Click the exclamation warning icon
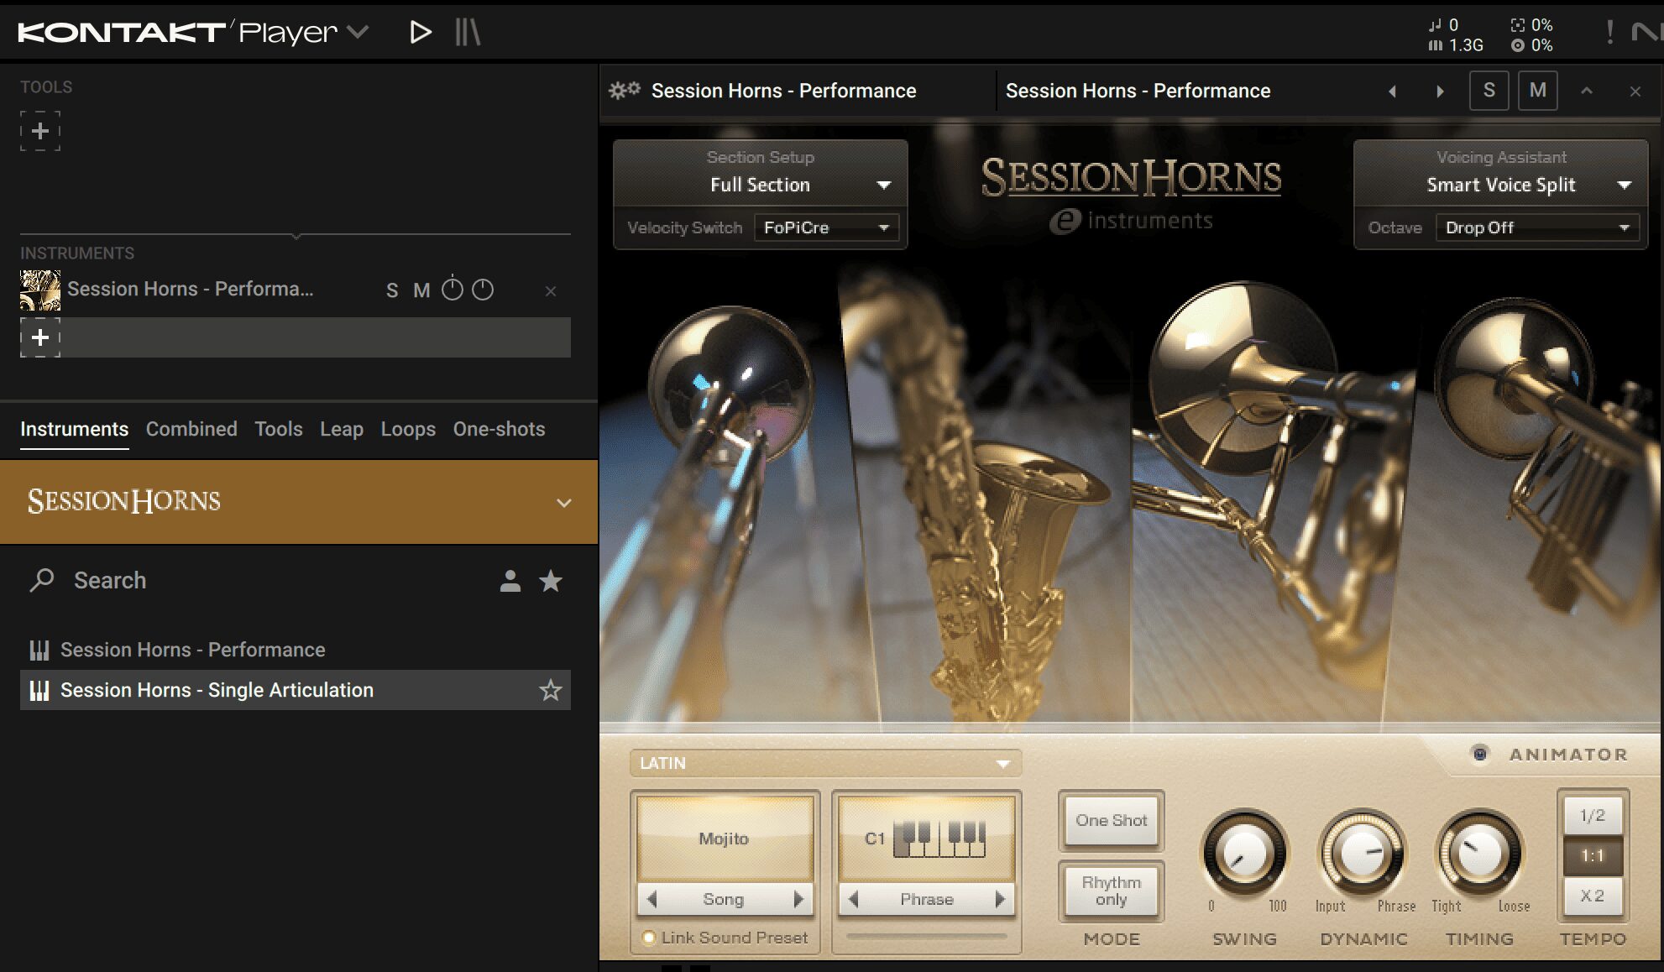 tap(1609, 32)
